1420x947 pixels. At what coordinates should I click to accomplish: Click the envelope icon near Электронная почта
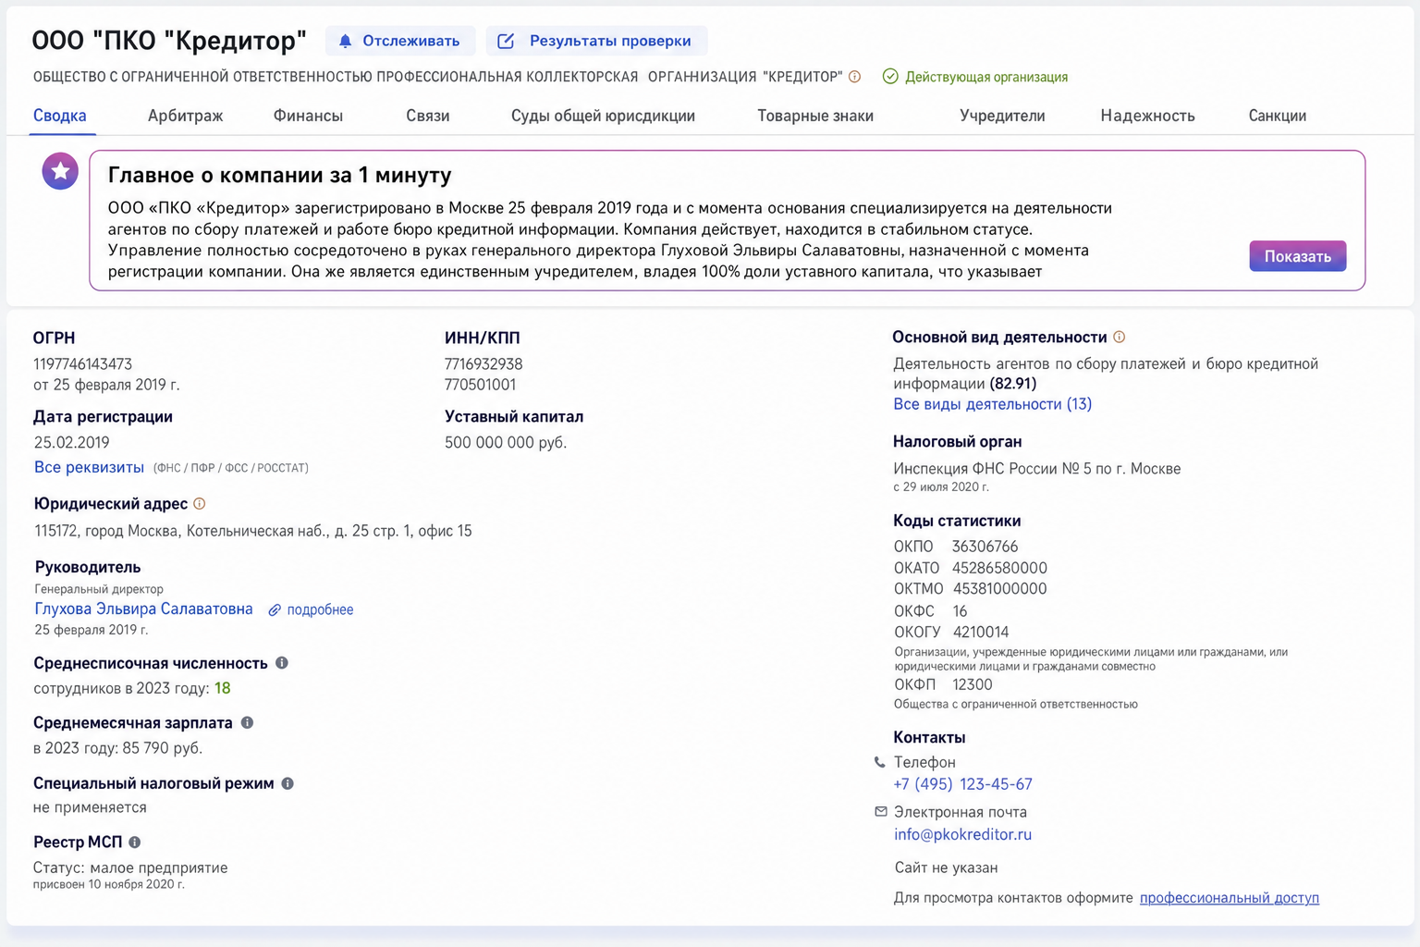pos(881,812)
